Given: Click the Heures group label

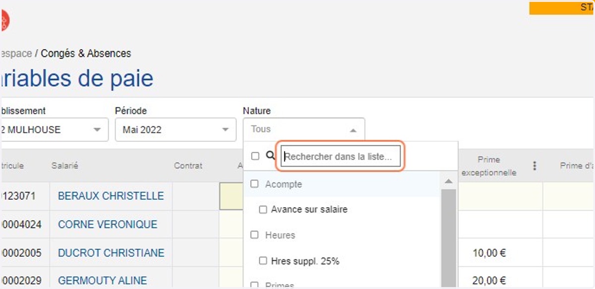Looking at the screenshot, I should (280, 235).
